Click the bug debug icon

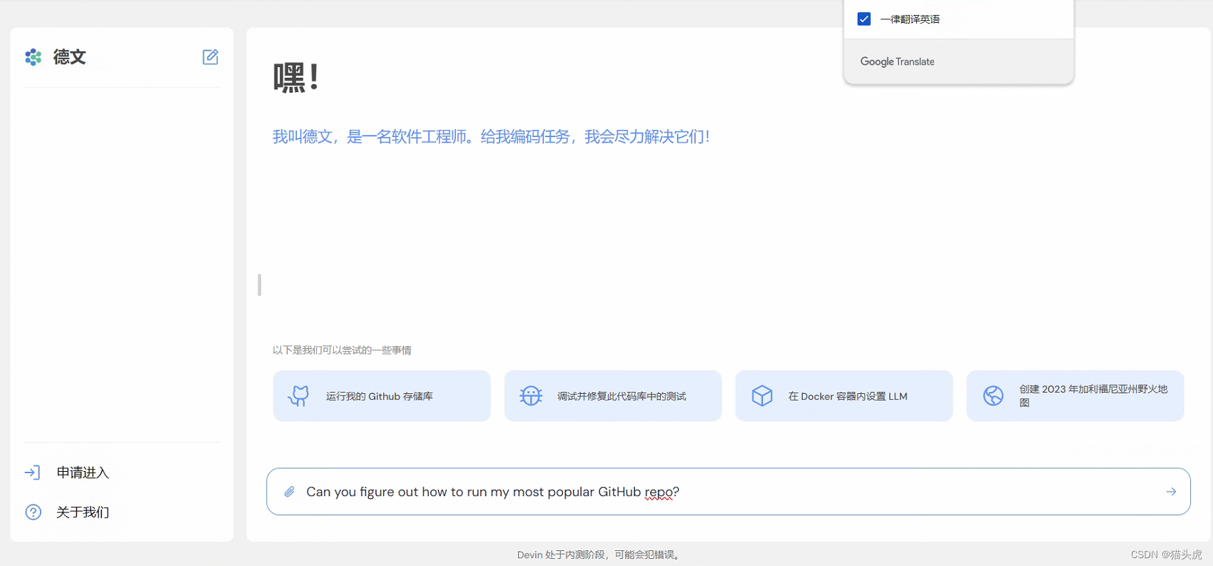click(x=531, y=396)
